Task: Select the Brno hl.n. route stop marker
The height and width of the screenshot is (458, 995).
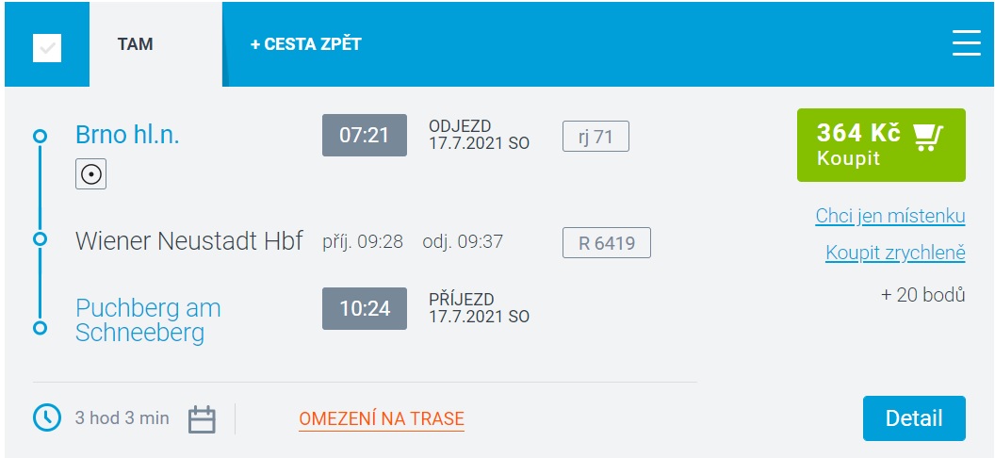Action: 40,136
